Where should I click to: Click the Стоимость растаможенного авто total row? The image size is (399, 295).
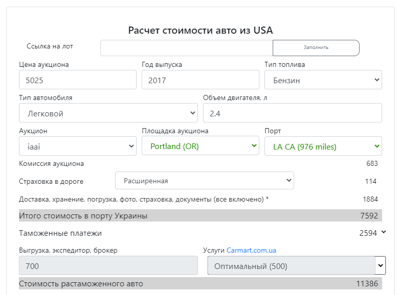point(200,283)
